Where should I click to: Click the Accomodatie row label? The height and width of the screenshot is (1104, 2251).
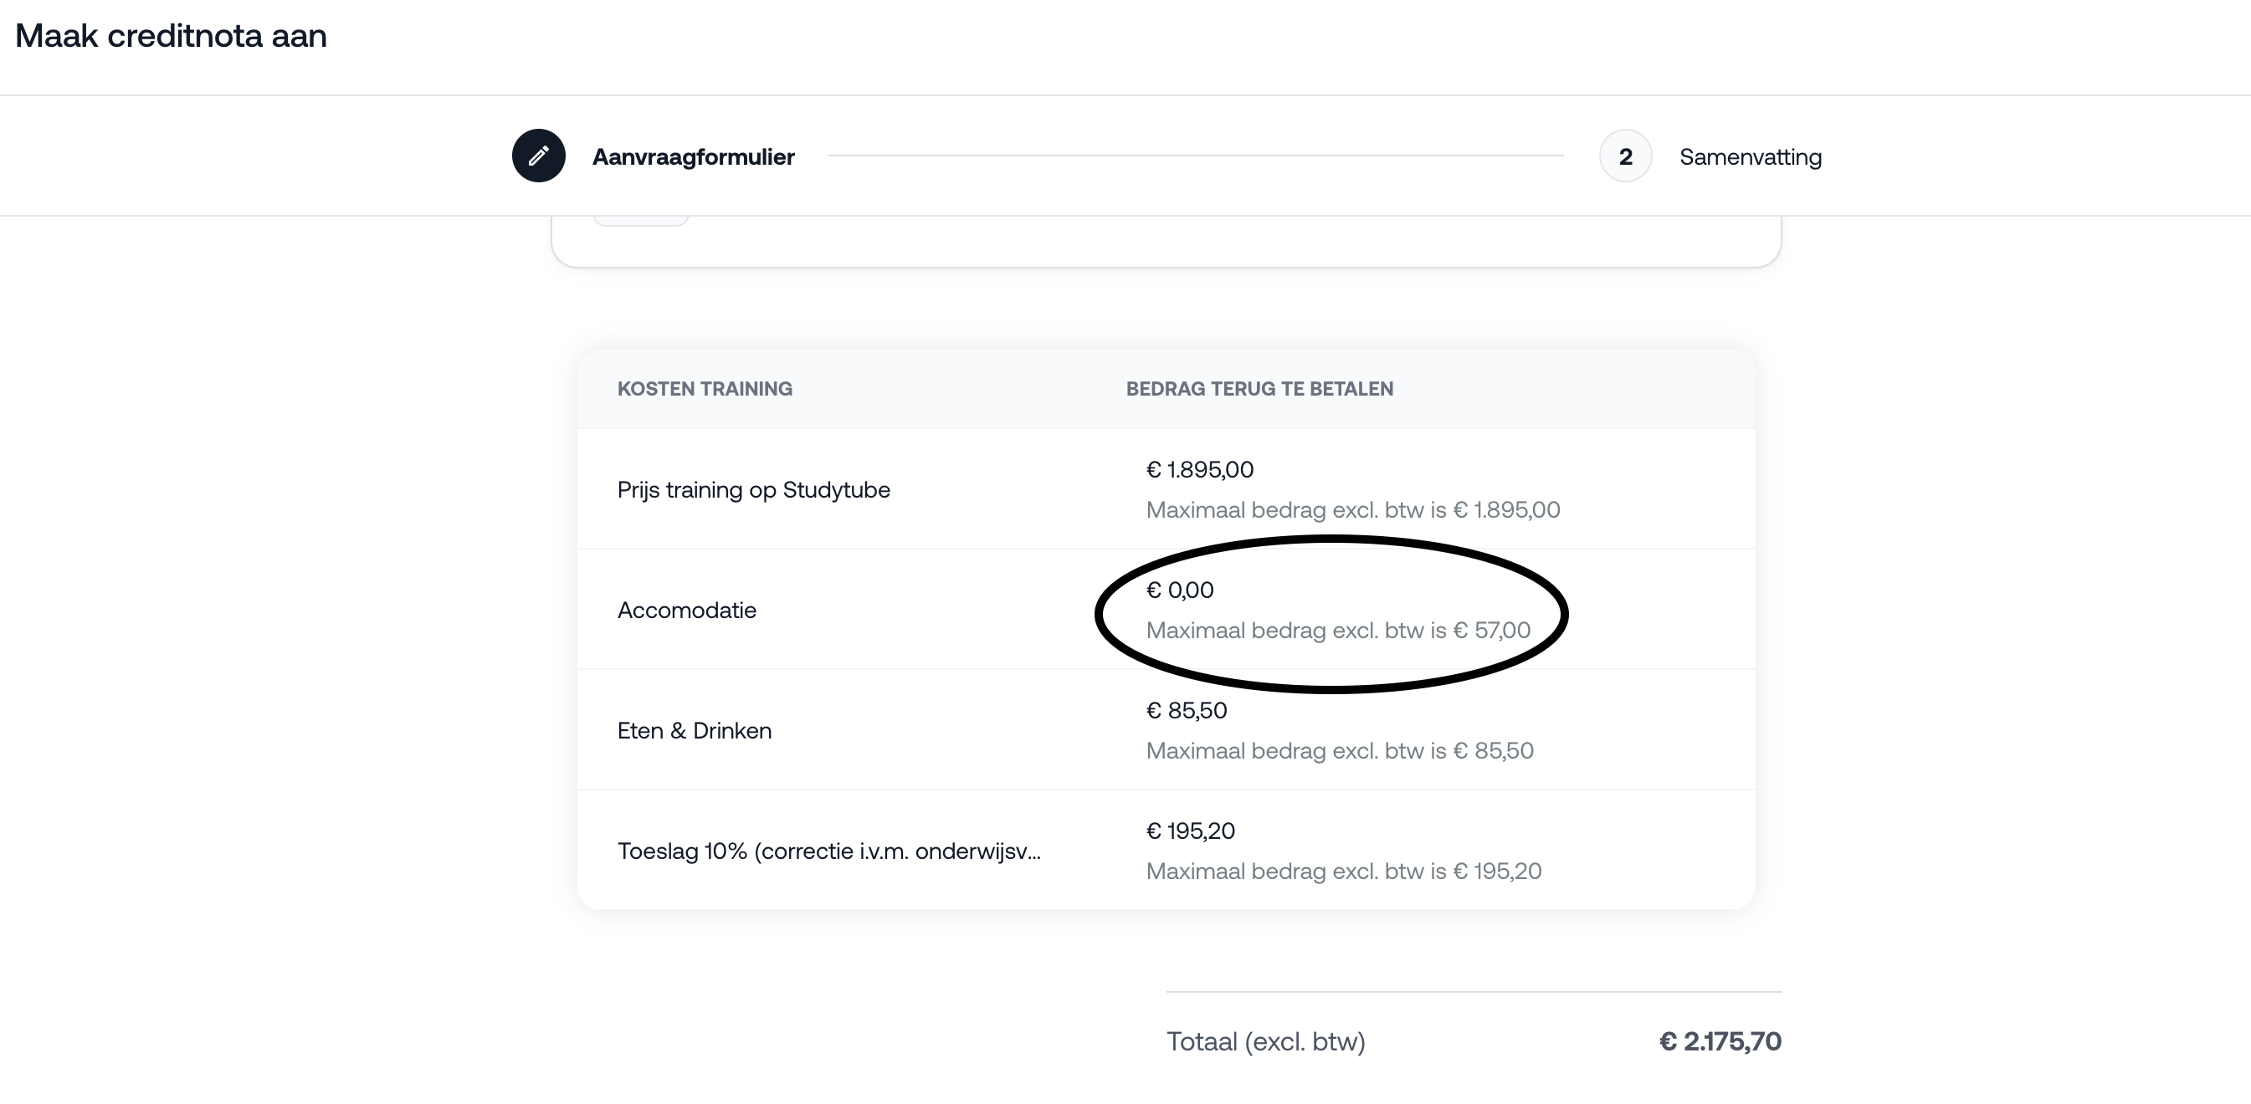coord(687,611)
